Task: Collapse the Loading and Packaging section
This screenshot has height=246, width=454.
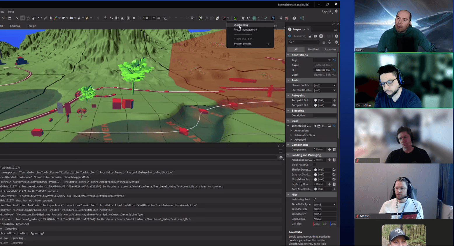Action: 288,155
